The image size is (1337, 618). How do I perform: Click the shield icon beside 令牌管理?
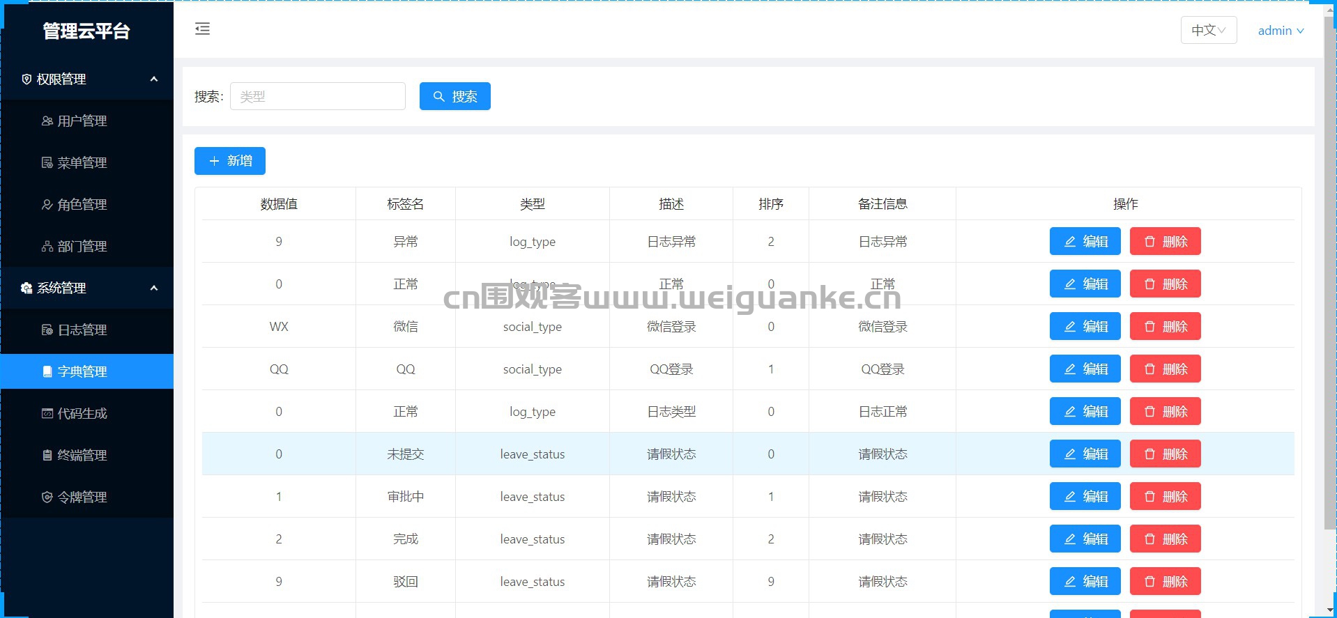tap(47, 497)
